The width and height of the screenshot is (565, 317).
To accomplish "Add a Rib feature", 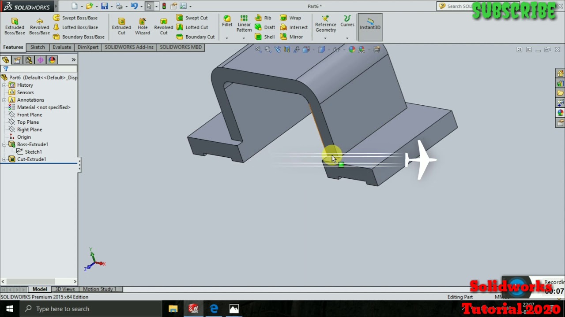I will click(x=263, y=18).
